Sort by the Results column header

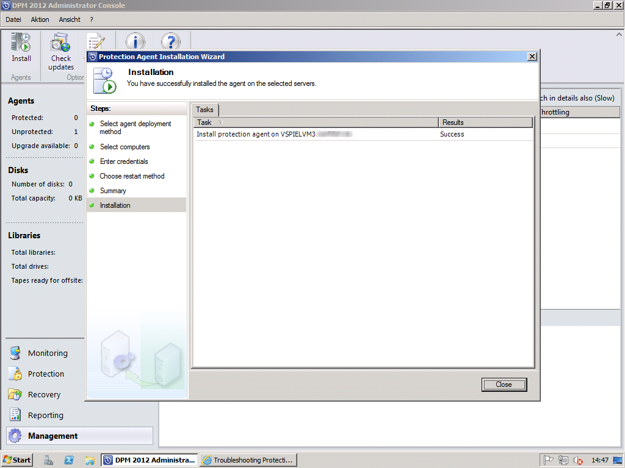[x=485, y=122]
